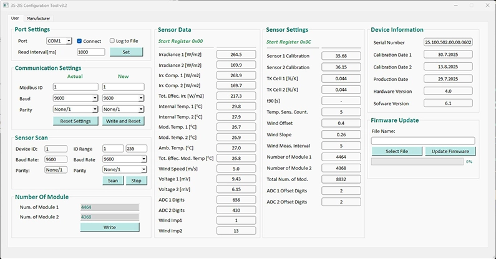Toggle the Log to File checkbox
Viewport: 496px width, 259px height.
click(112, 41)
